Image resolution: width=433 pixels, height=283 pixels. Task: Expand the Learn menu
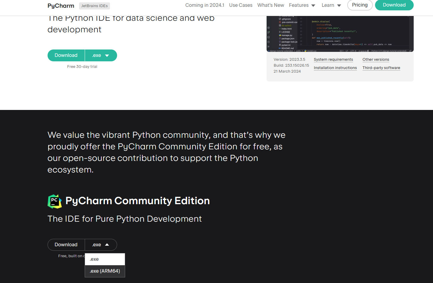click(x=331, y=5)
